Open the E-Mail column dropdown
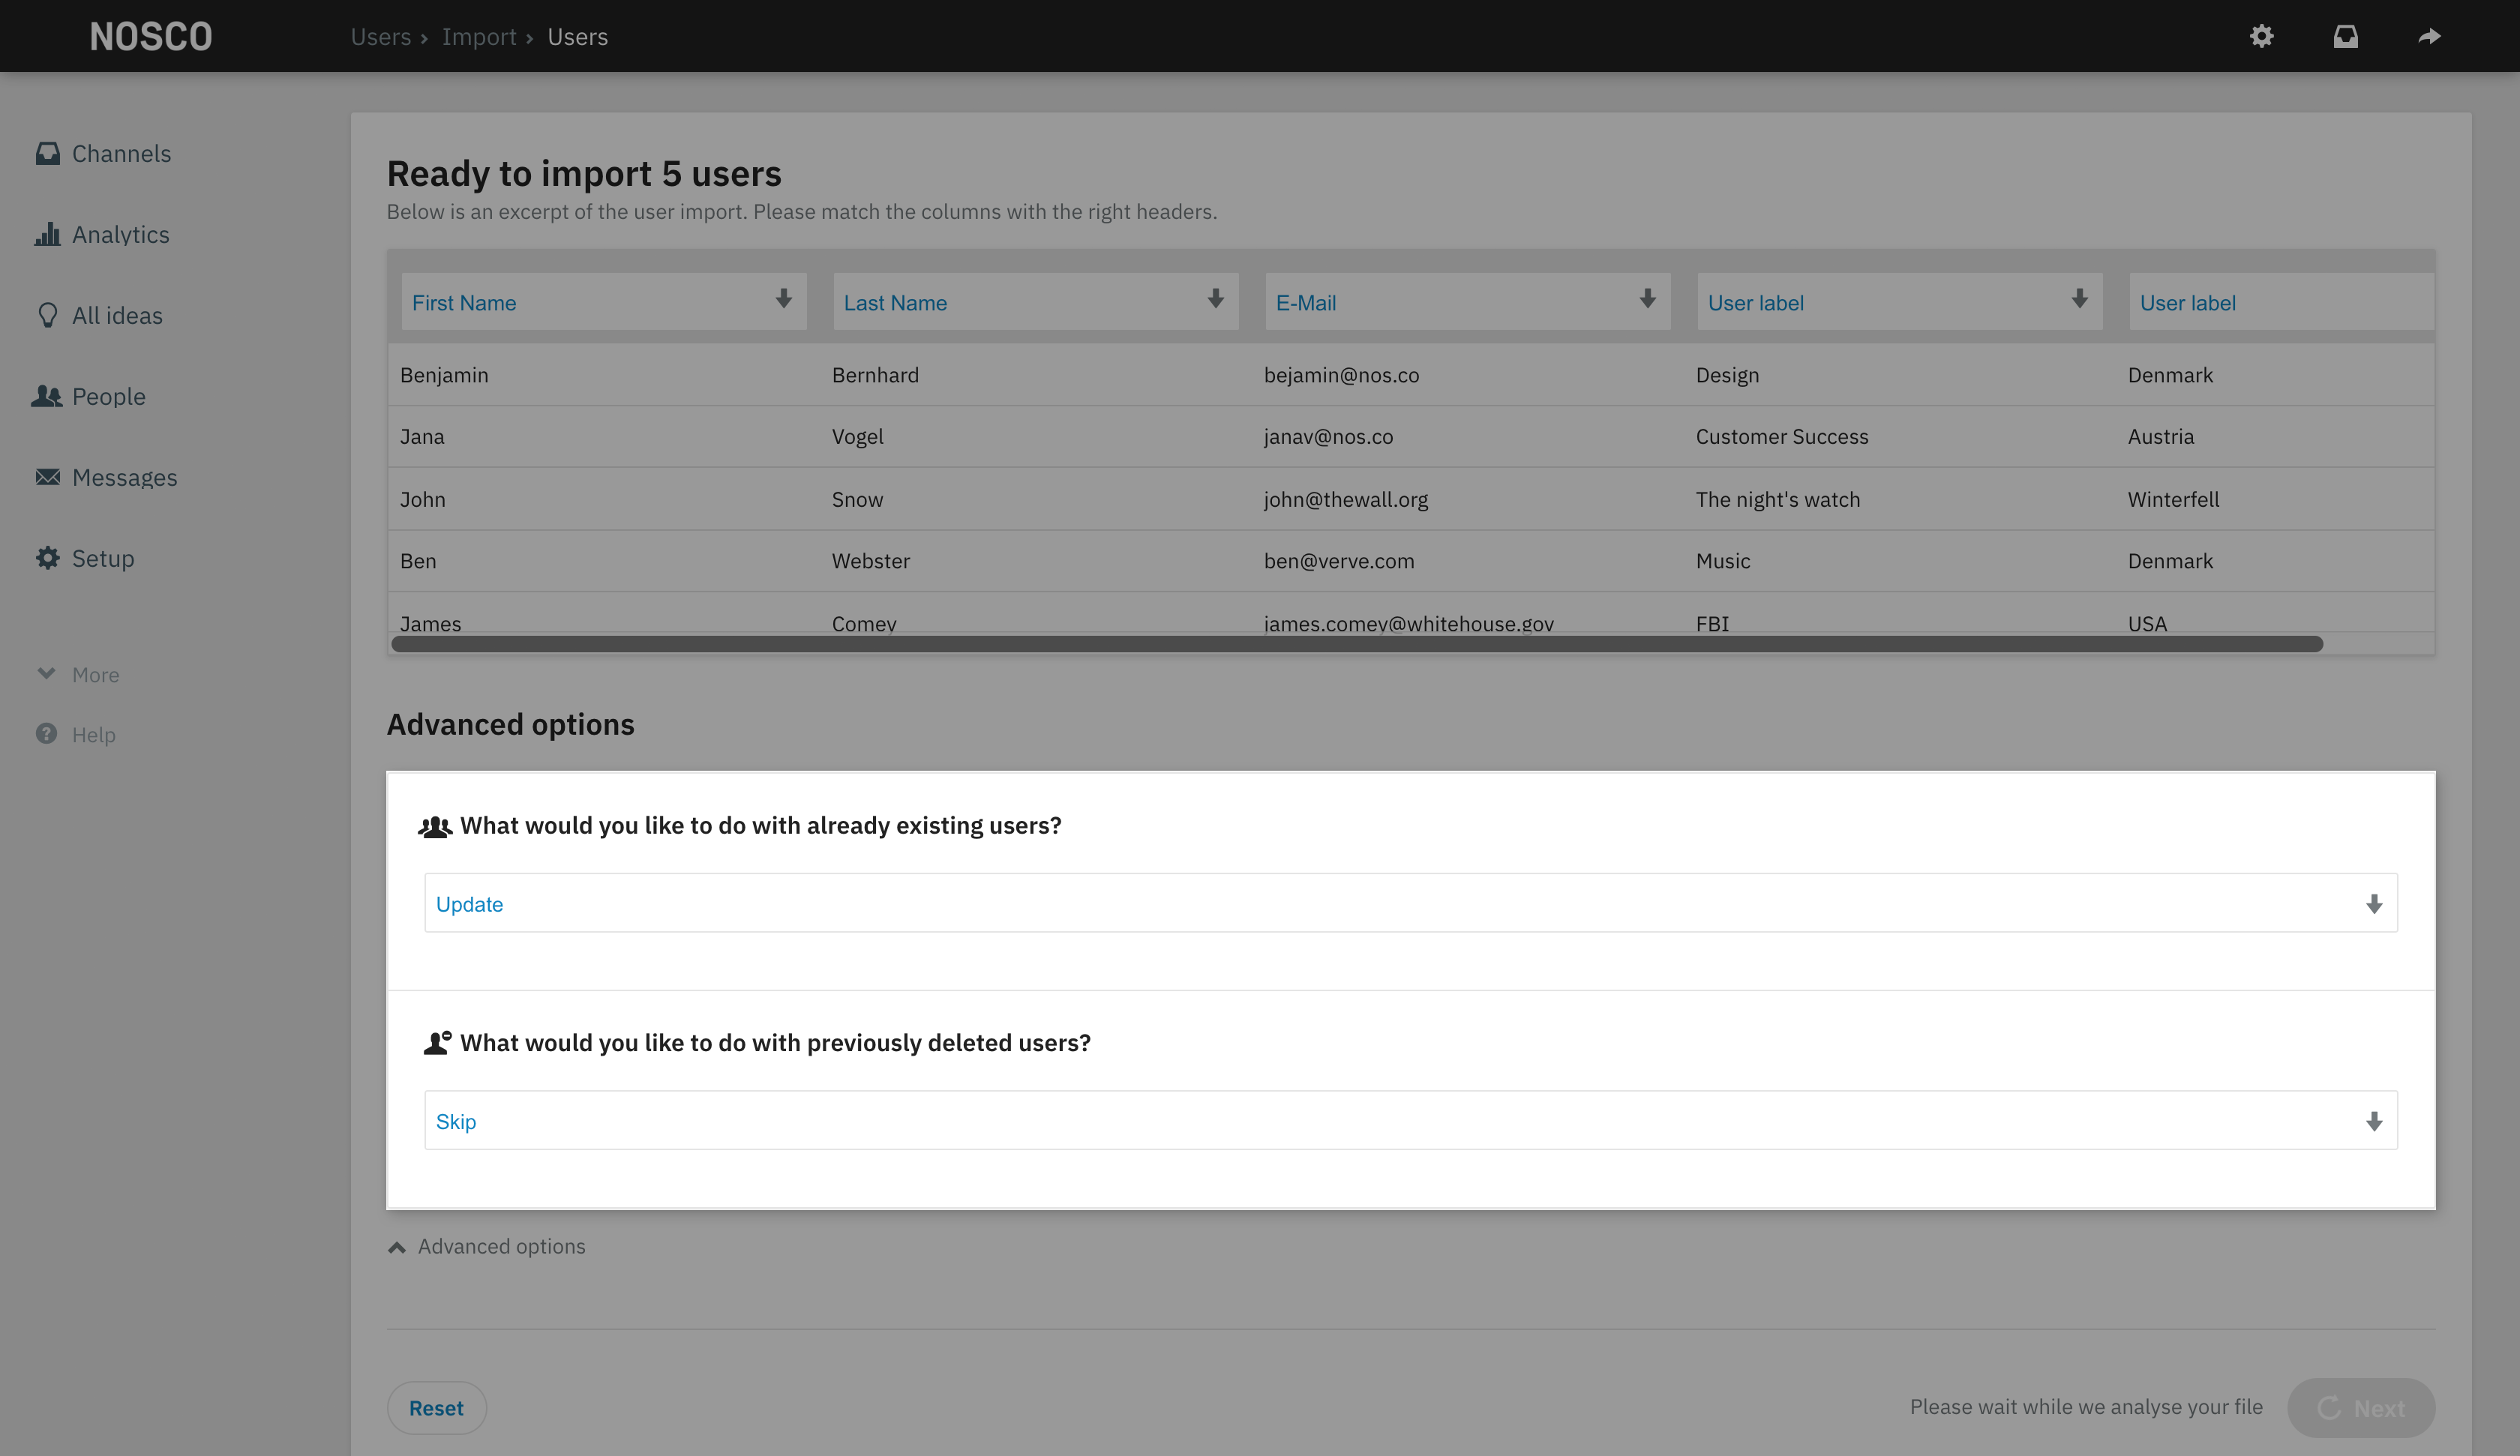This screenshot has width=2520, height=1456. pos(1468,302)
